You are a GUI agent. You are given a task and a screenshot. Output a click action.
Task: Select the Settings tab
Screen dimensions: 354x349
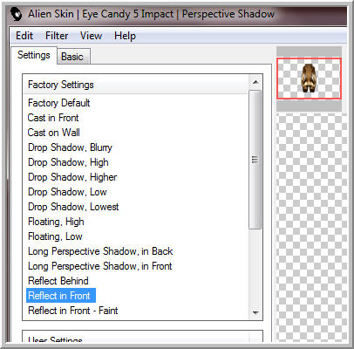(34, 55)
